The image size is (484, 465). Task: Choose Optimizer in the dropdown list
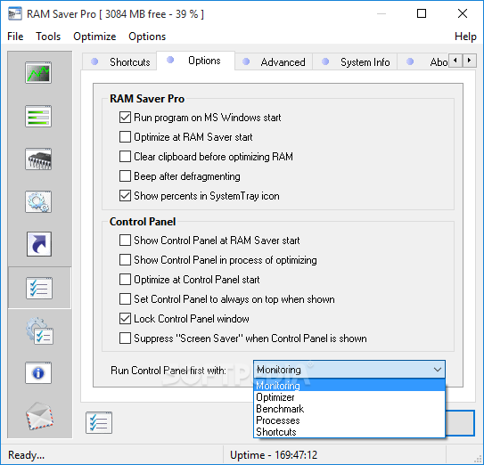(349, 397)
